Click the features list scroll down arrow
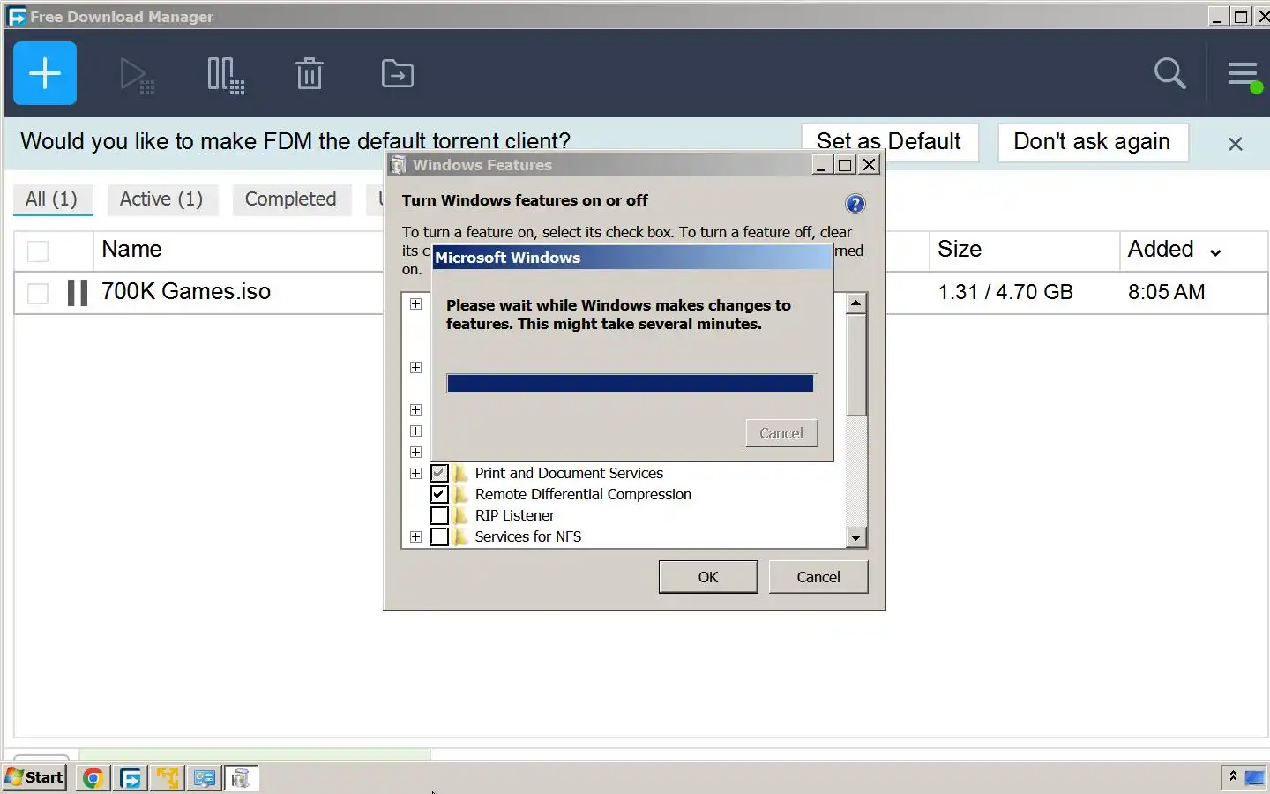The image size is (1270, 794). (855, 537)
